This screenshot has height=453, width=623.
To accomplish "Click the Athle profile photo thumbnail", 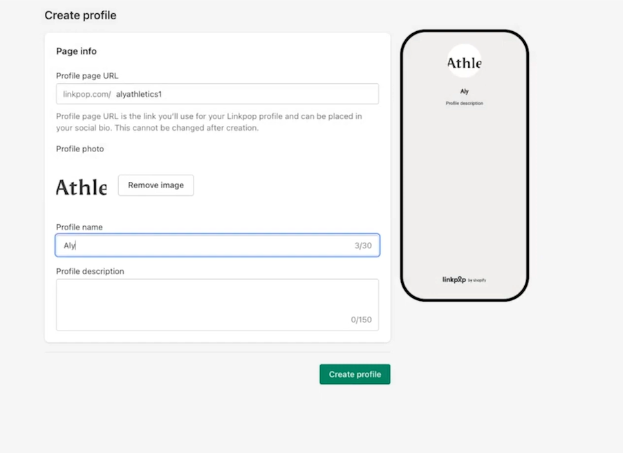I will pos(81,186).
